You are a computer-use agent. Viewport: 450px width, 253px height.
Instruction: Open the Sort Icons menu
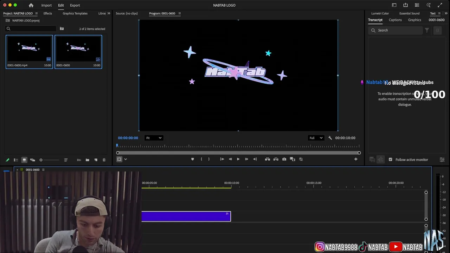(66, 160)
